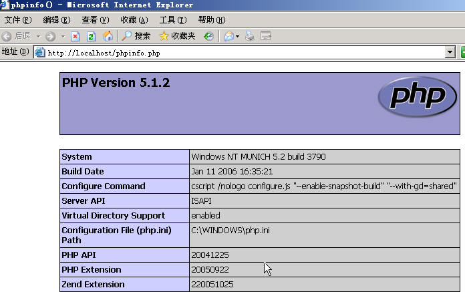The height and width of the screenshot is (292, 465).
Task: Select the 'Jan 11 2006 16:35:21' build date
Action: point(232,171)
